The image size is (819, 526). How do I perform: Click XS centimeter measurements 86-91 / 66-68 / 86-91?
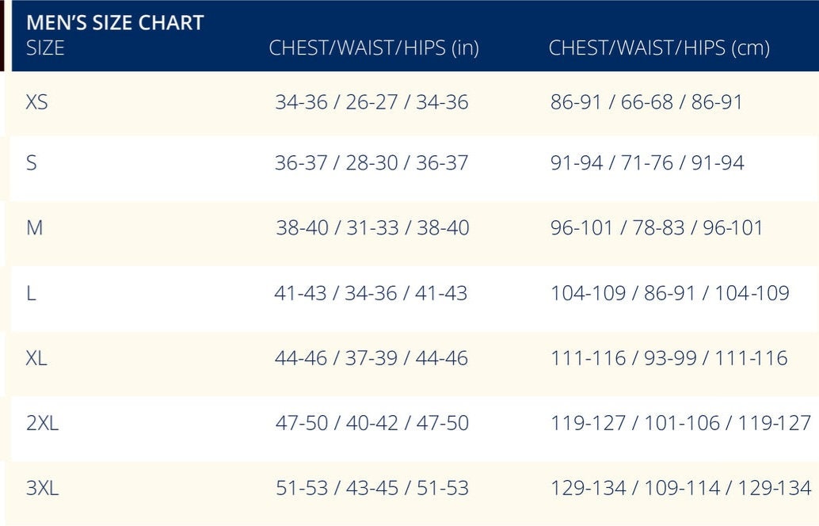click(646, 102)
